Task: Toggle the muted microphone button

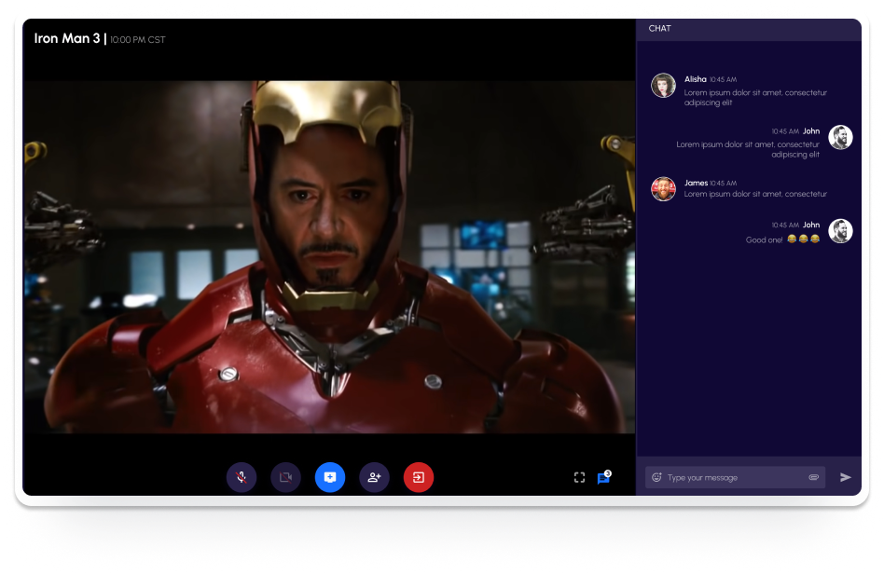Action: [242, 477]
